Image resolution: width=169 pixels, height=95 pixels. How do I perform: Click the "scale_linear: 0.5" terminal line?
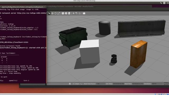click(19, 30)
